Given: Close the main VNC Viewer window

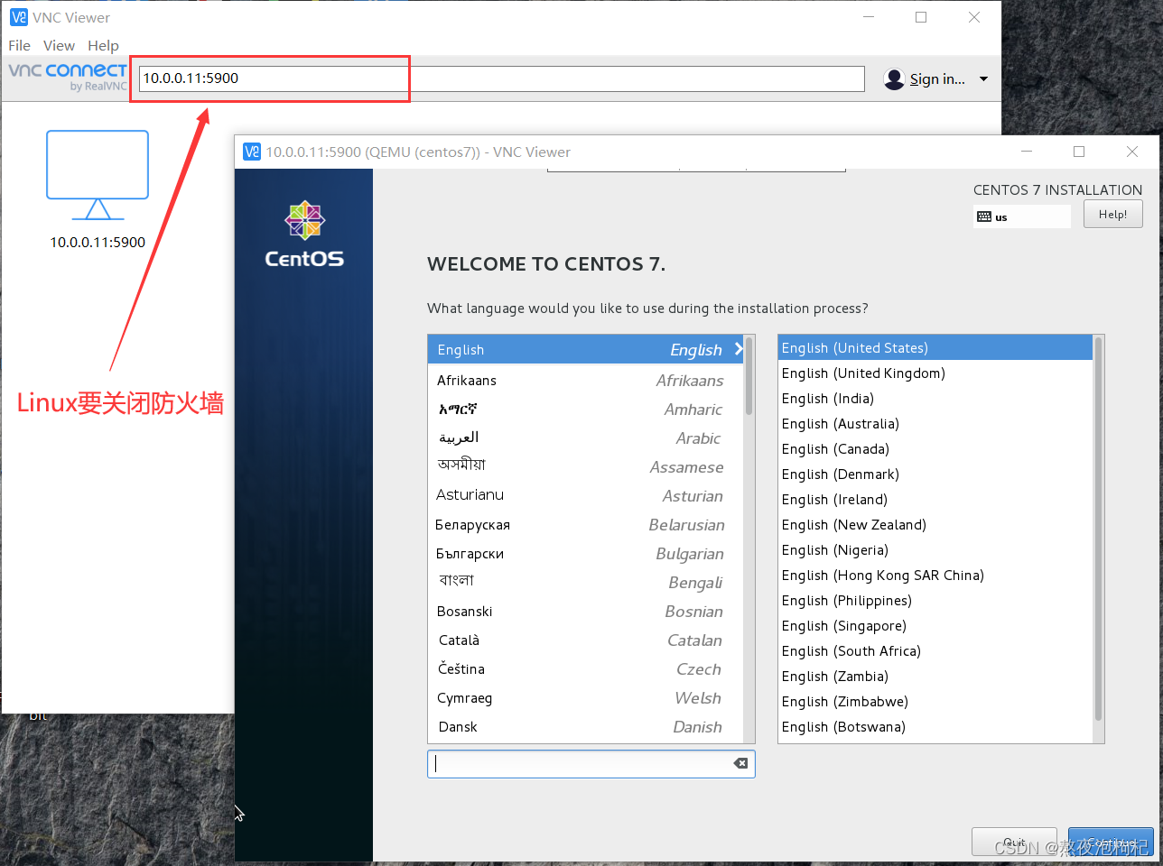Looking at the screenshot, I should point(974,17).
